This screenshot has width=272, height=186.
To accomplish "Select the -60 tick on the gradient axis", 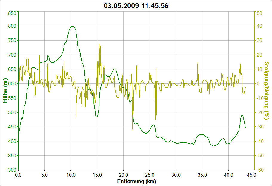I will click(259, 170).
